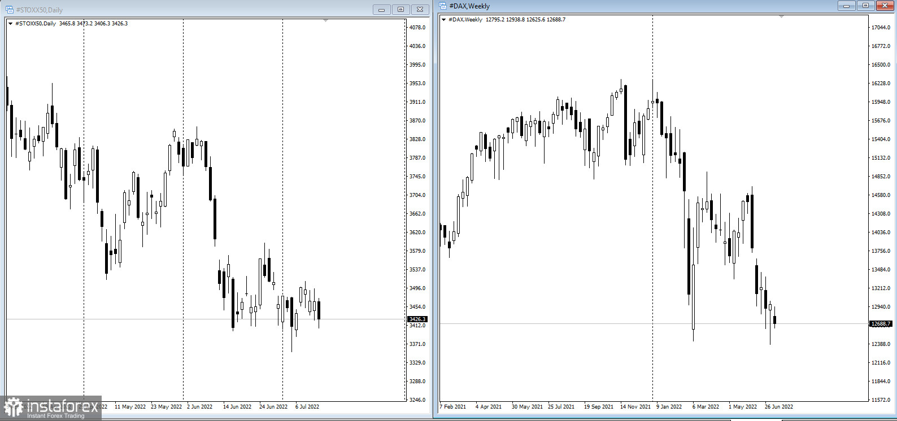
Task: Click the 6 Mar 2022 date label
Action: [706, 407]
